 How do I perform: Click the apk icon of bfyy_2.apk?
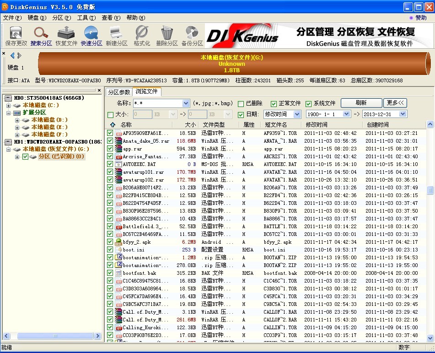click(119, 242)
